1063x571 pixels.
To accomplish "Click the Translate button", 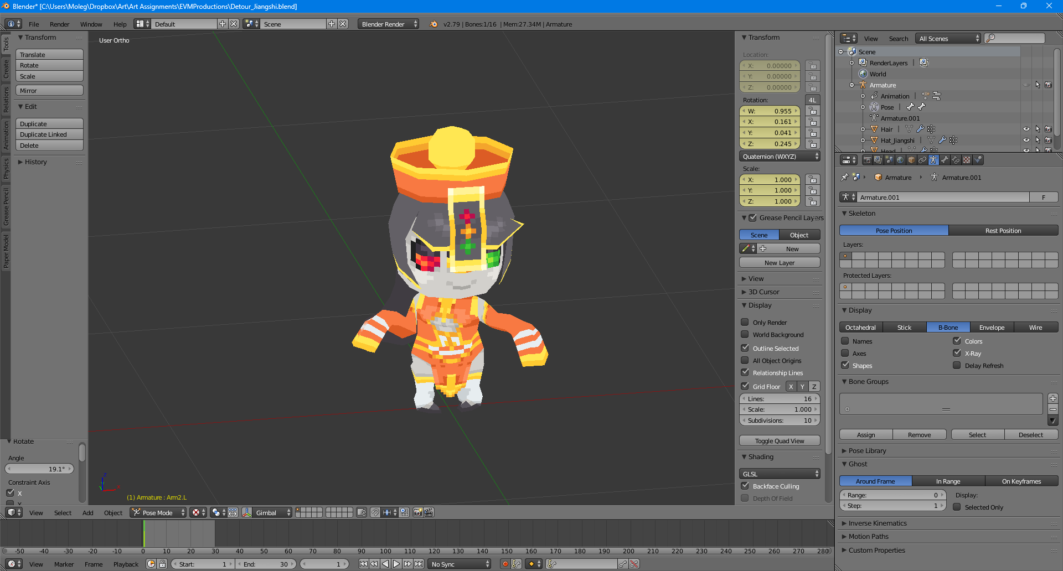I will (49, 54).
